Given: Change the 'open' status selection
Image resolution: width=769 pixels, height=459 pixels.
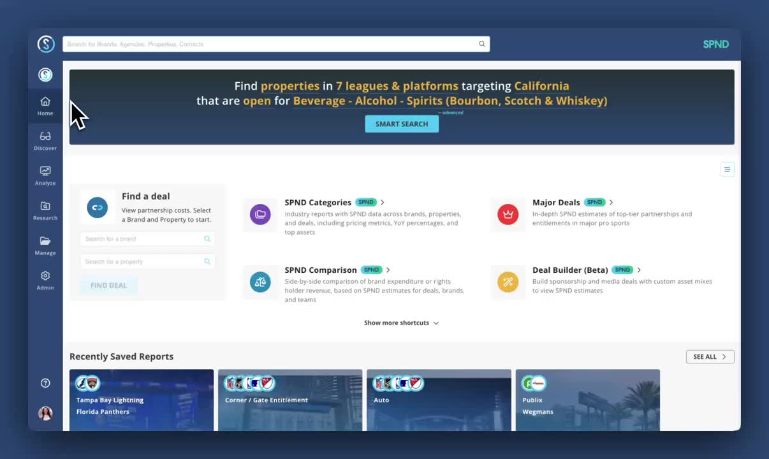Looking at the screenshot, I should (257, 101).
